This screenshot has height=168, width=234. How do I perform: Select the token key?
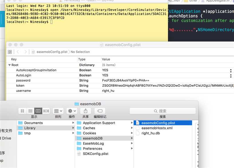pos(20,85)
